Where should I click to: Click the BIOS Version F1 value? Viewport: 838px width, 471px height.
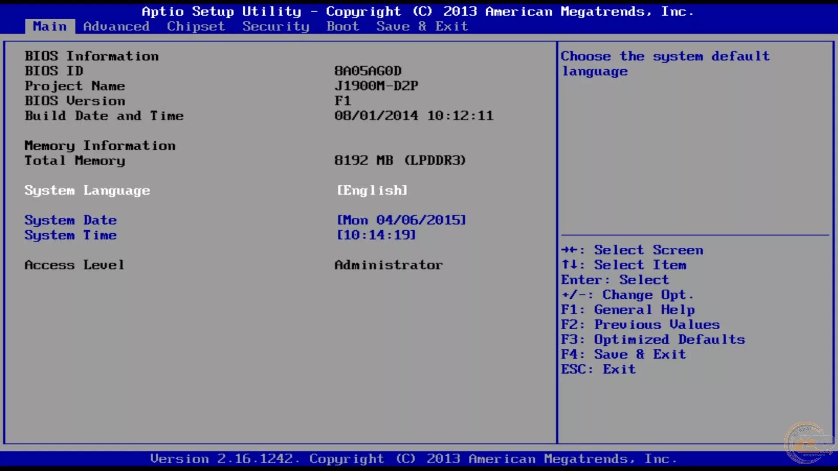point(343,101)
